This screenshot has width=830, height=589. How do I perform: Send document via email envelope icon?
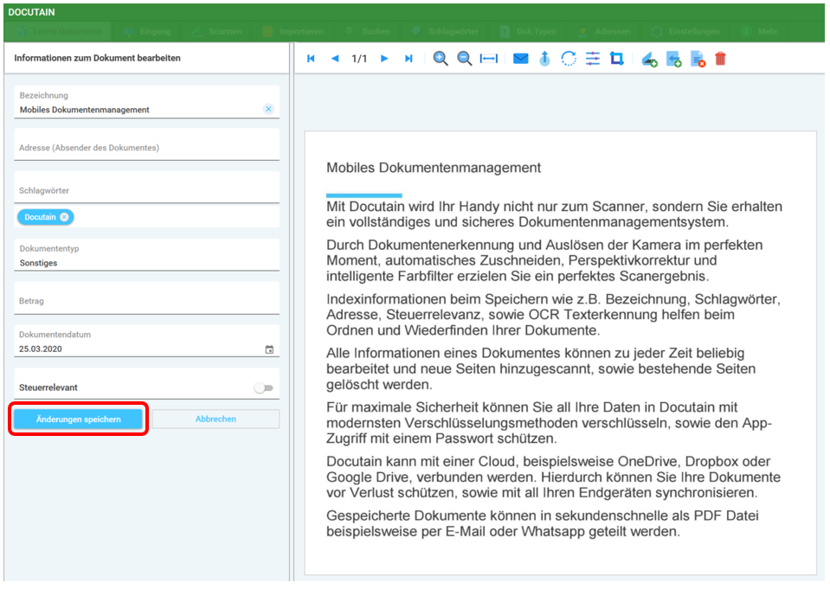(520, 59)
